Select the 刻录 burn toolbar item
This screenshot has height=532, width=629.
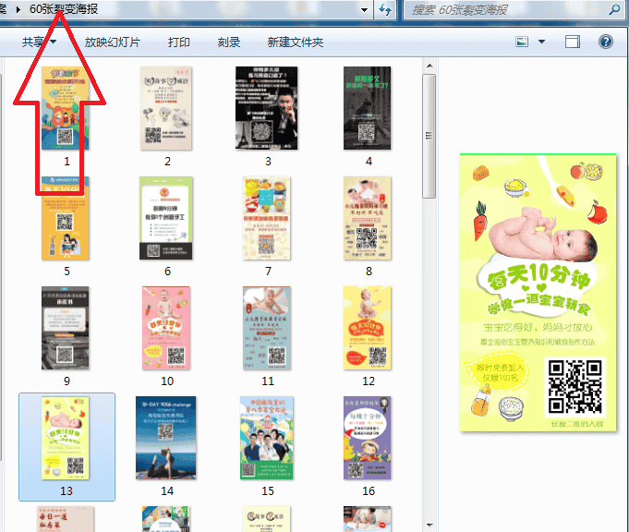click(229, 42)
